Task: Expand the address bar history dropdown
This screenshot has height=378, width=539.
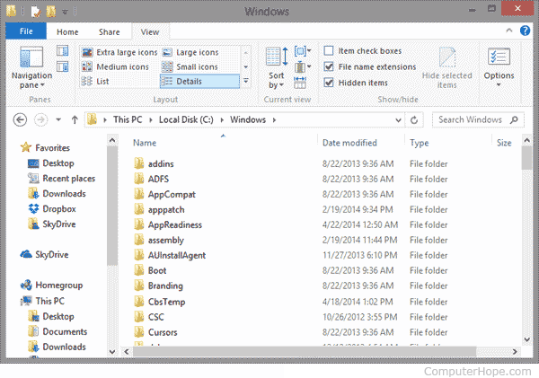Action: [x=398, y=120]
